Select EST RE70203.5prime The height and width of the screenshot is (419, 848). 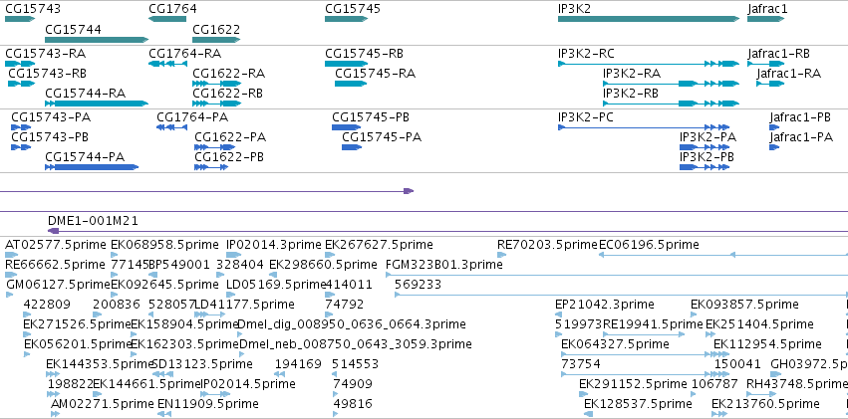pos(502,255)
